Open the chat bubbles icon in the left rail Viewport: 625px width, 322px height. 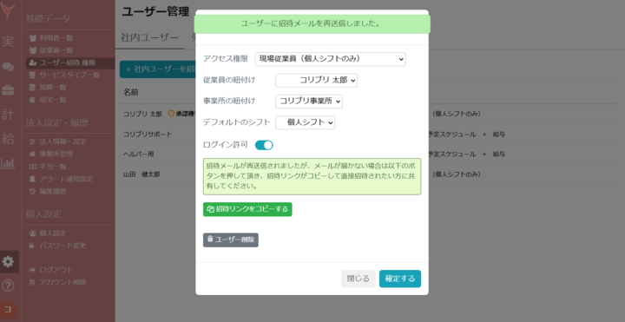[8, 67]
